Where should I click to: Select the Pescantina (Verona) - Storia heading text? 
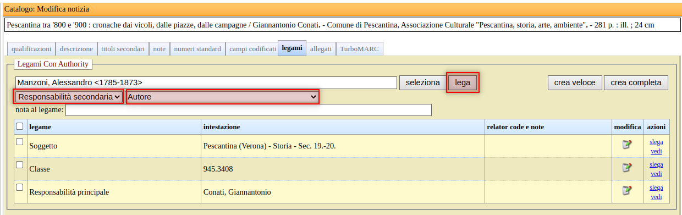click(x=269, y=146)
